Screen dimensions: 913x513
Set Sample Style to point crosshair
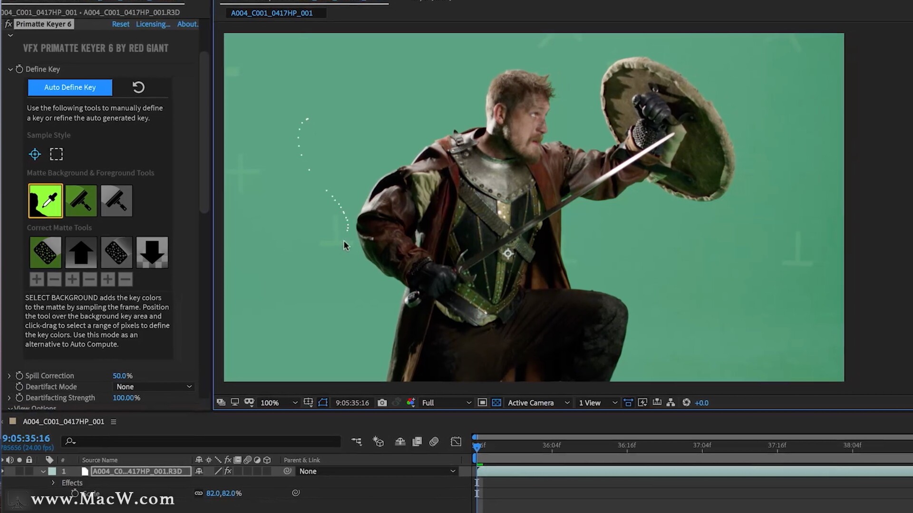[35, 154]
